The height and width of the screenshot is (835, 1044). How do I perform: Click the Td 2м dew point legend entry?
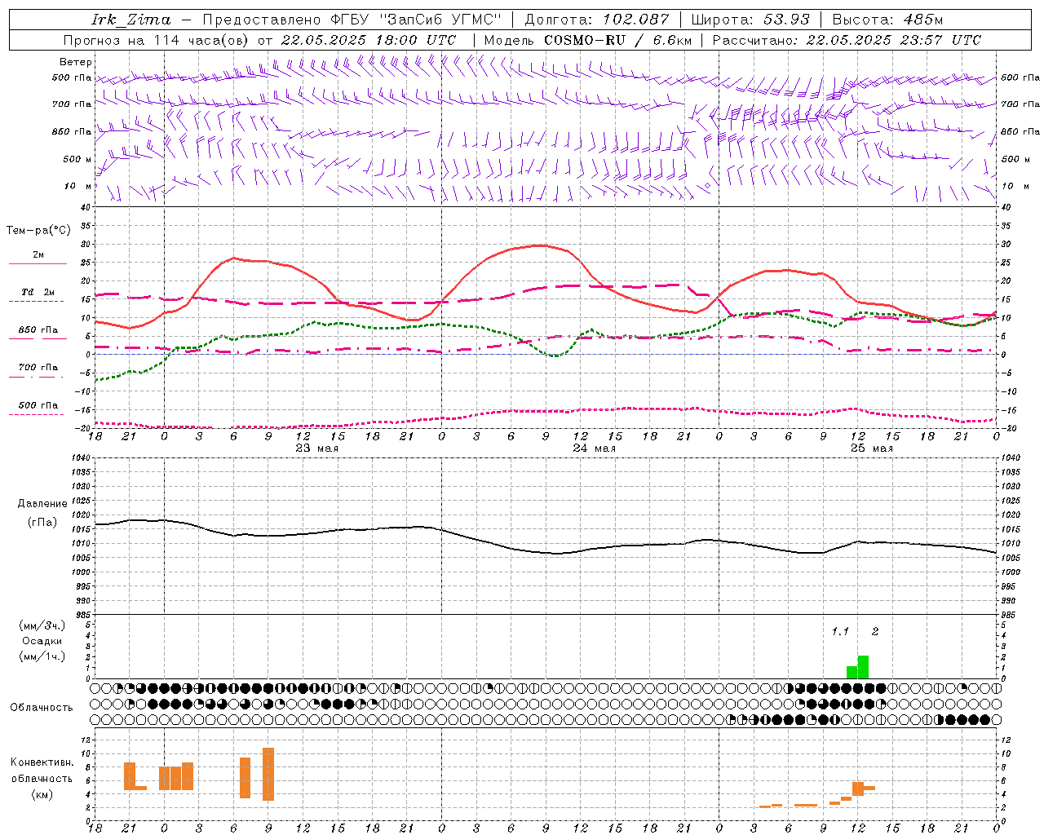(38, 292)
